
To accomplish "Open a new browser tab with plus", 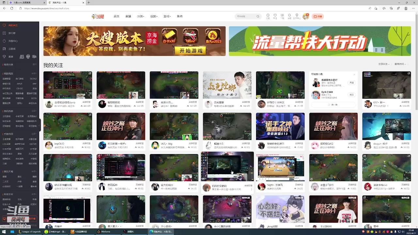I will [x=88, y=3].
